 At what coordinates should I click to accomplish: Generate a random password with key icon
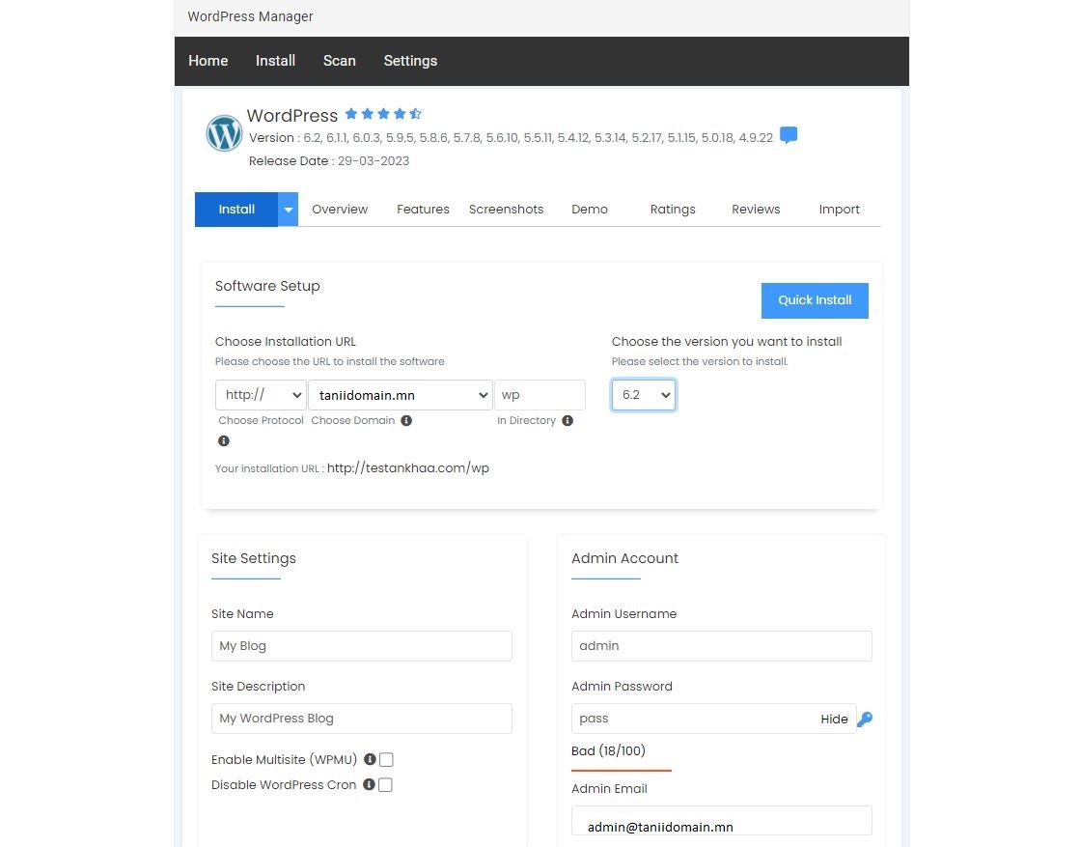[x=865, y=719]
